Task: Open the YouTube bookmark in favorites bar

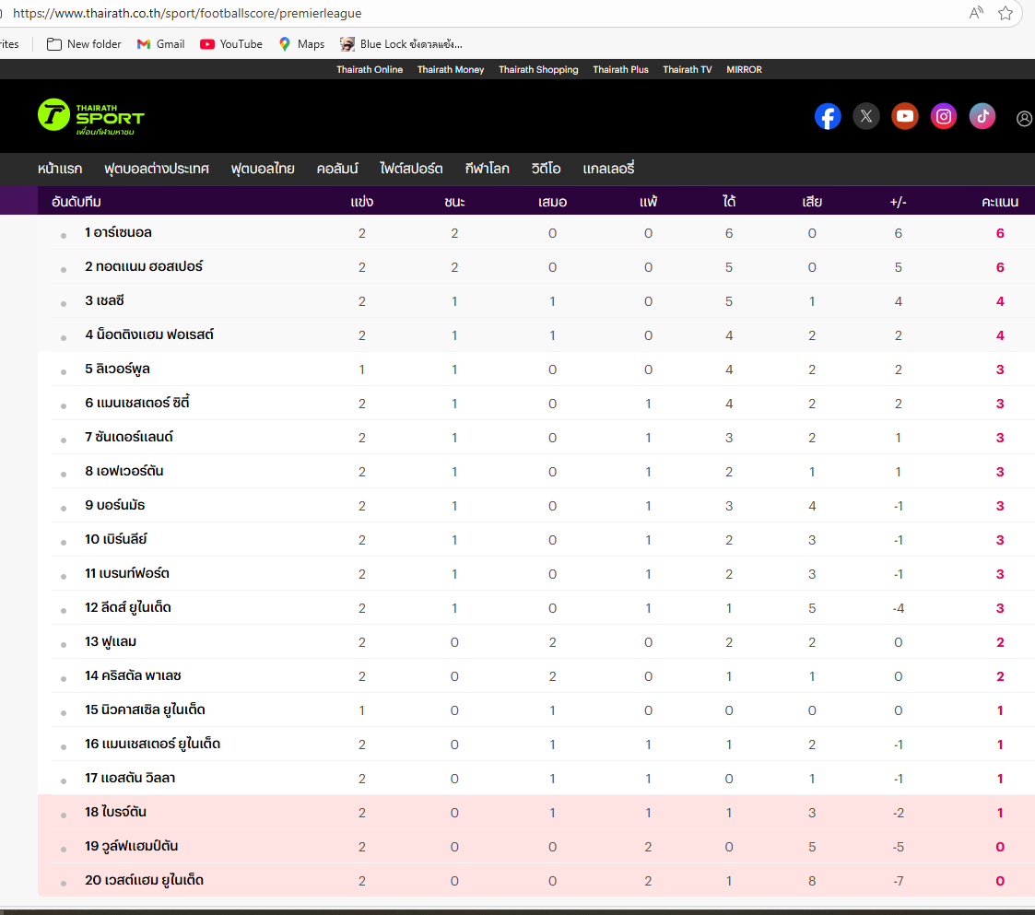Action: 231,44
